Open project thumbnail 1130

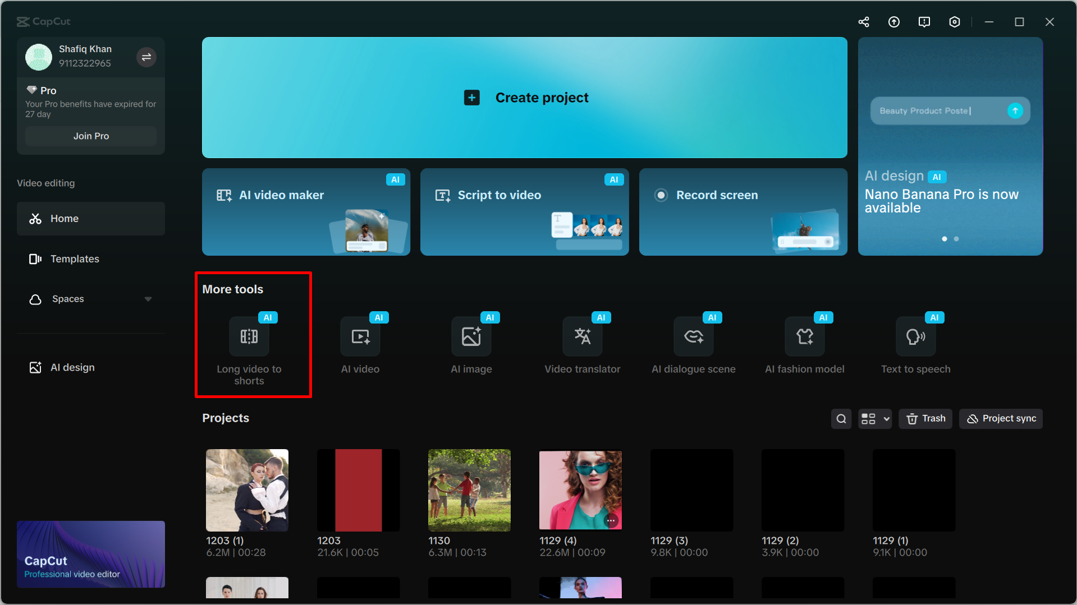469,490
